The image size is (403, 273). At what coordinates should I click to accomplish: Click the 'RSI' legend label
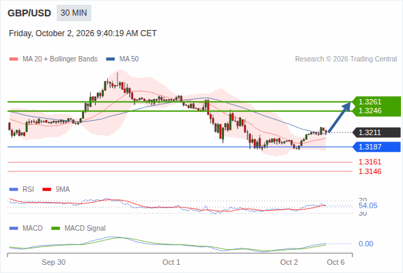coord(28,190)
